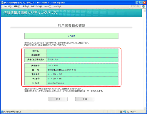Click the Windows flag logo icon

point(143,6)
